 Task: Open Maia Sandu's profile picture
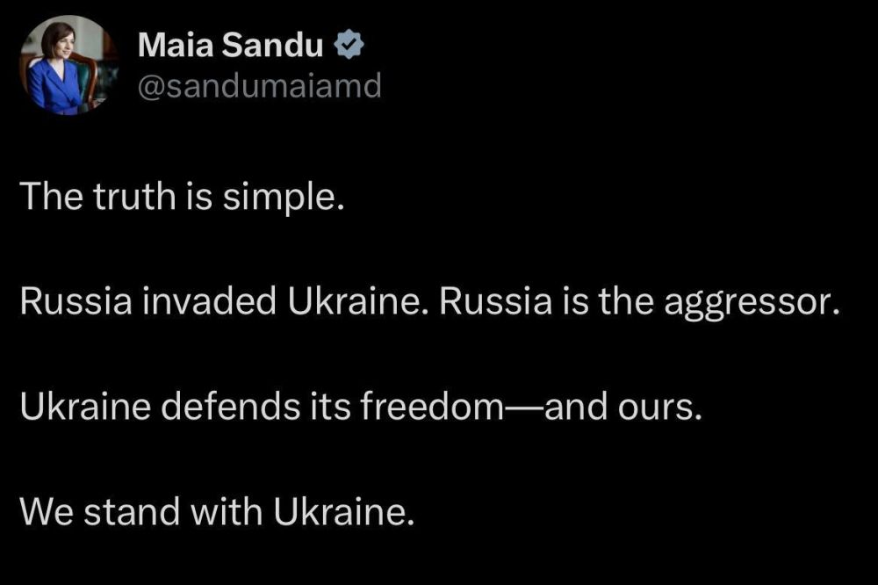[68, 66]
